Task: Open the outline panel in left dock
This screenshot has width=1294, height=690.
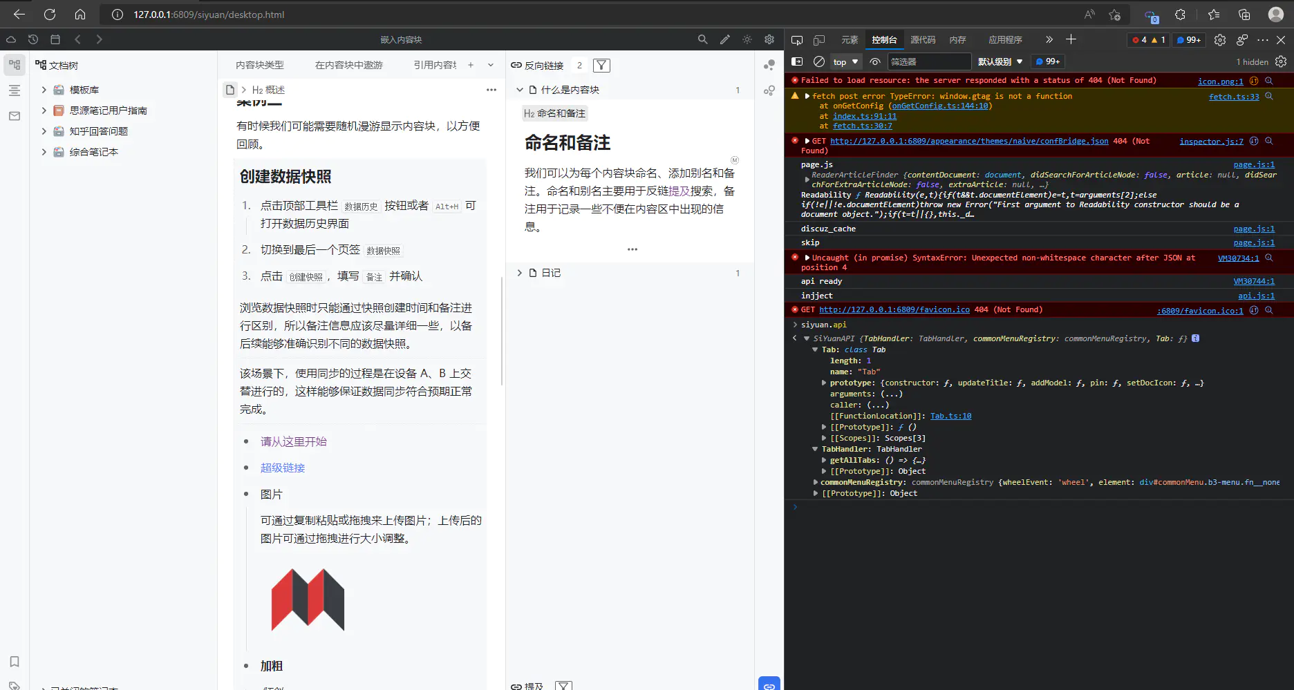Action: pos(15,90)
